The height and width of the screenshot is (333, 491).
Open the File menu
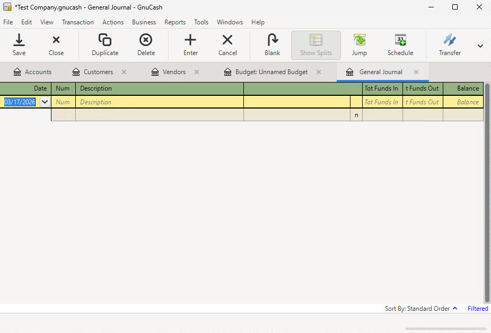[x=8, y=22]
